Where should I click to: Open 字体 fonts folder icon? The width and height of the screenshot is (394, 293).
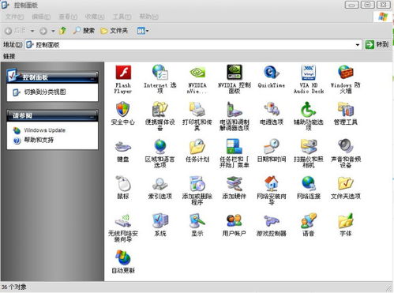[x=346, y=221]
